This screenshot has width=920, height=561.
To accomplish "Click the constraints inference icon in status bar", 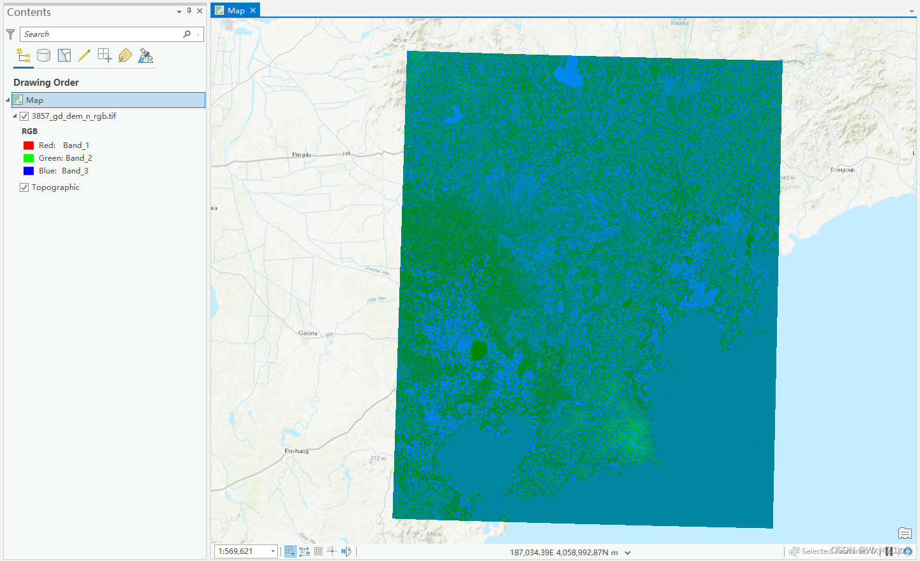I will point(305,551).
